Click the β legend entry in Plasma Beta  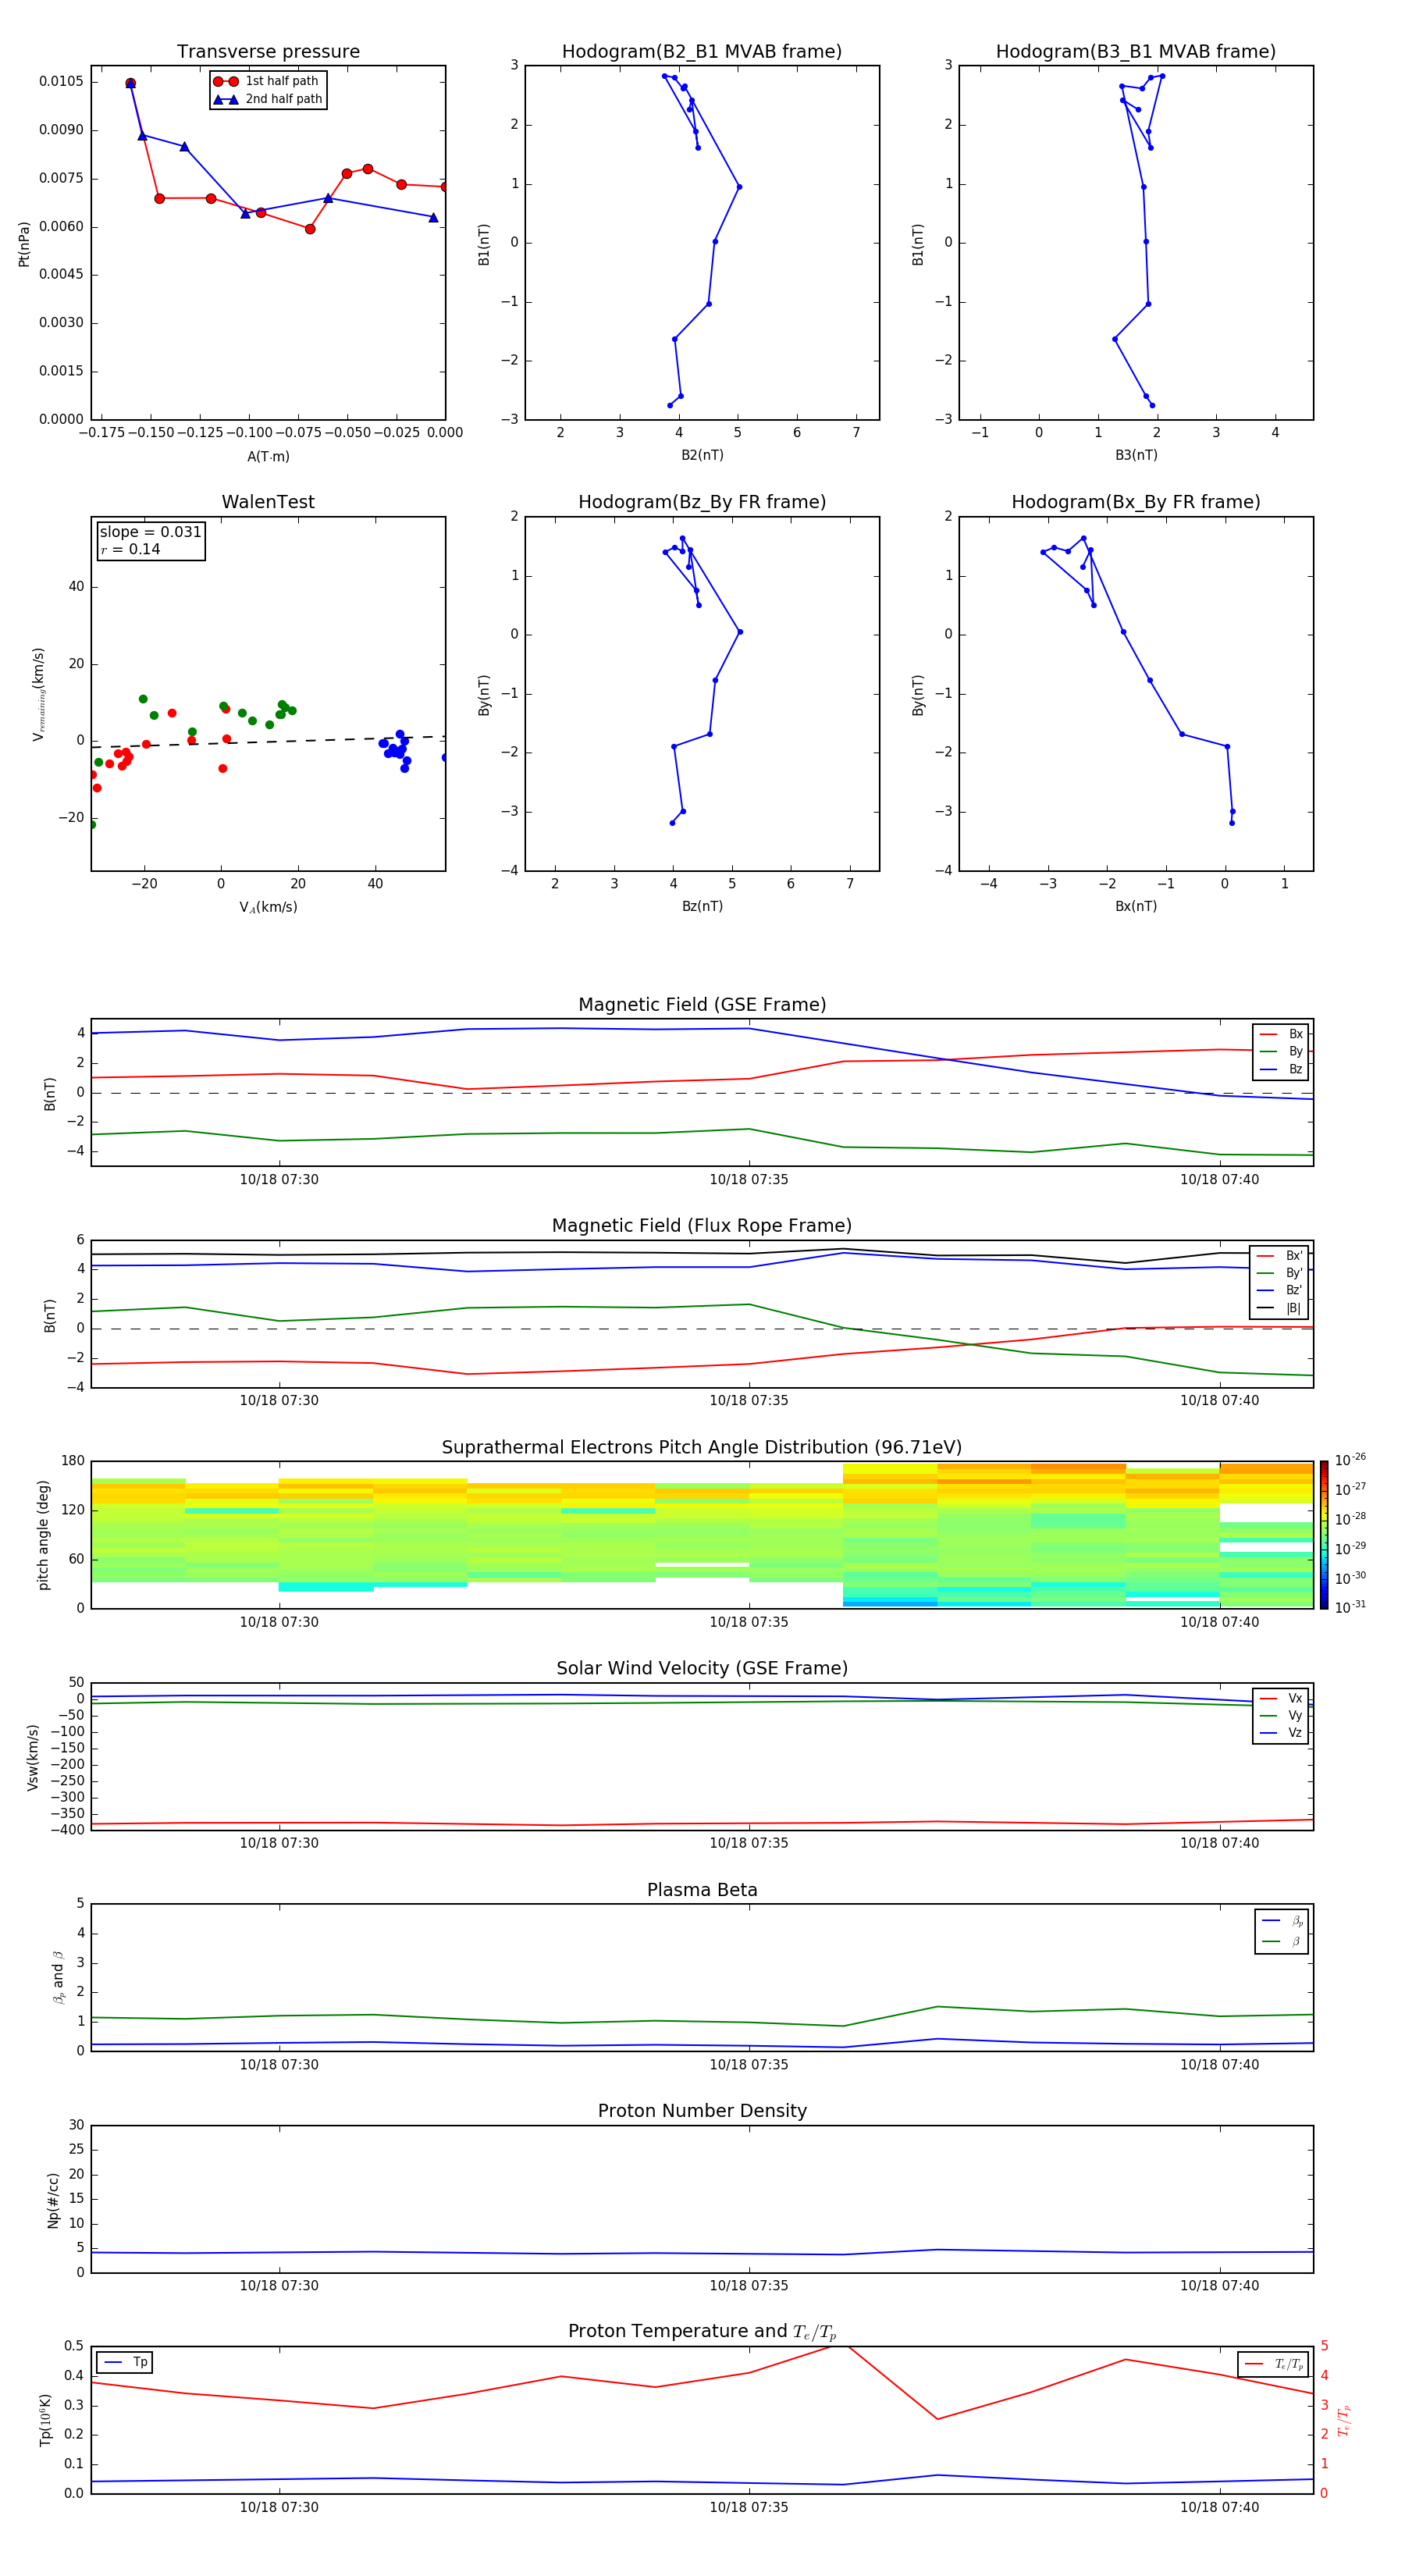point(1282,1941)
